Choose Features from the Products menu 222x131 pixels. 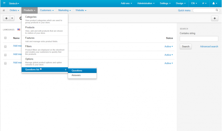coord(45,40)
